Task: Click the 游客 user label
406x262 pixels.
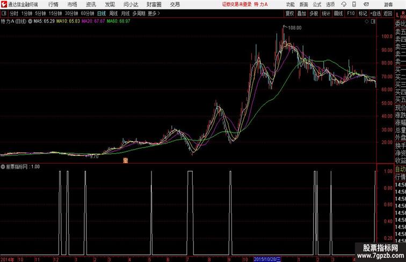Action: (388, 4)
